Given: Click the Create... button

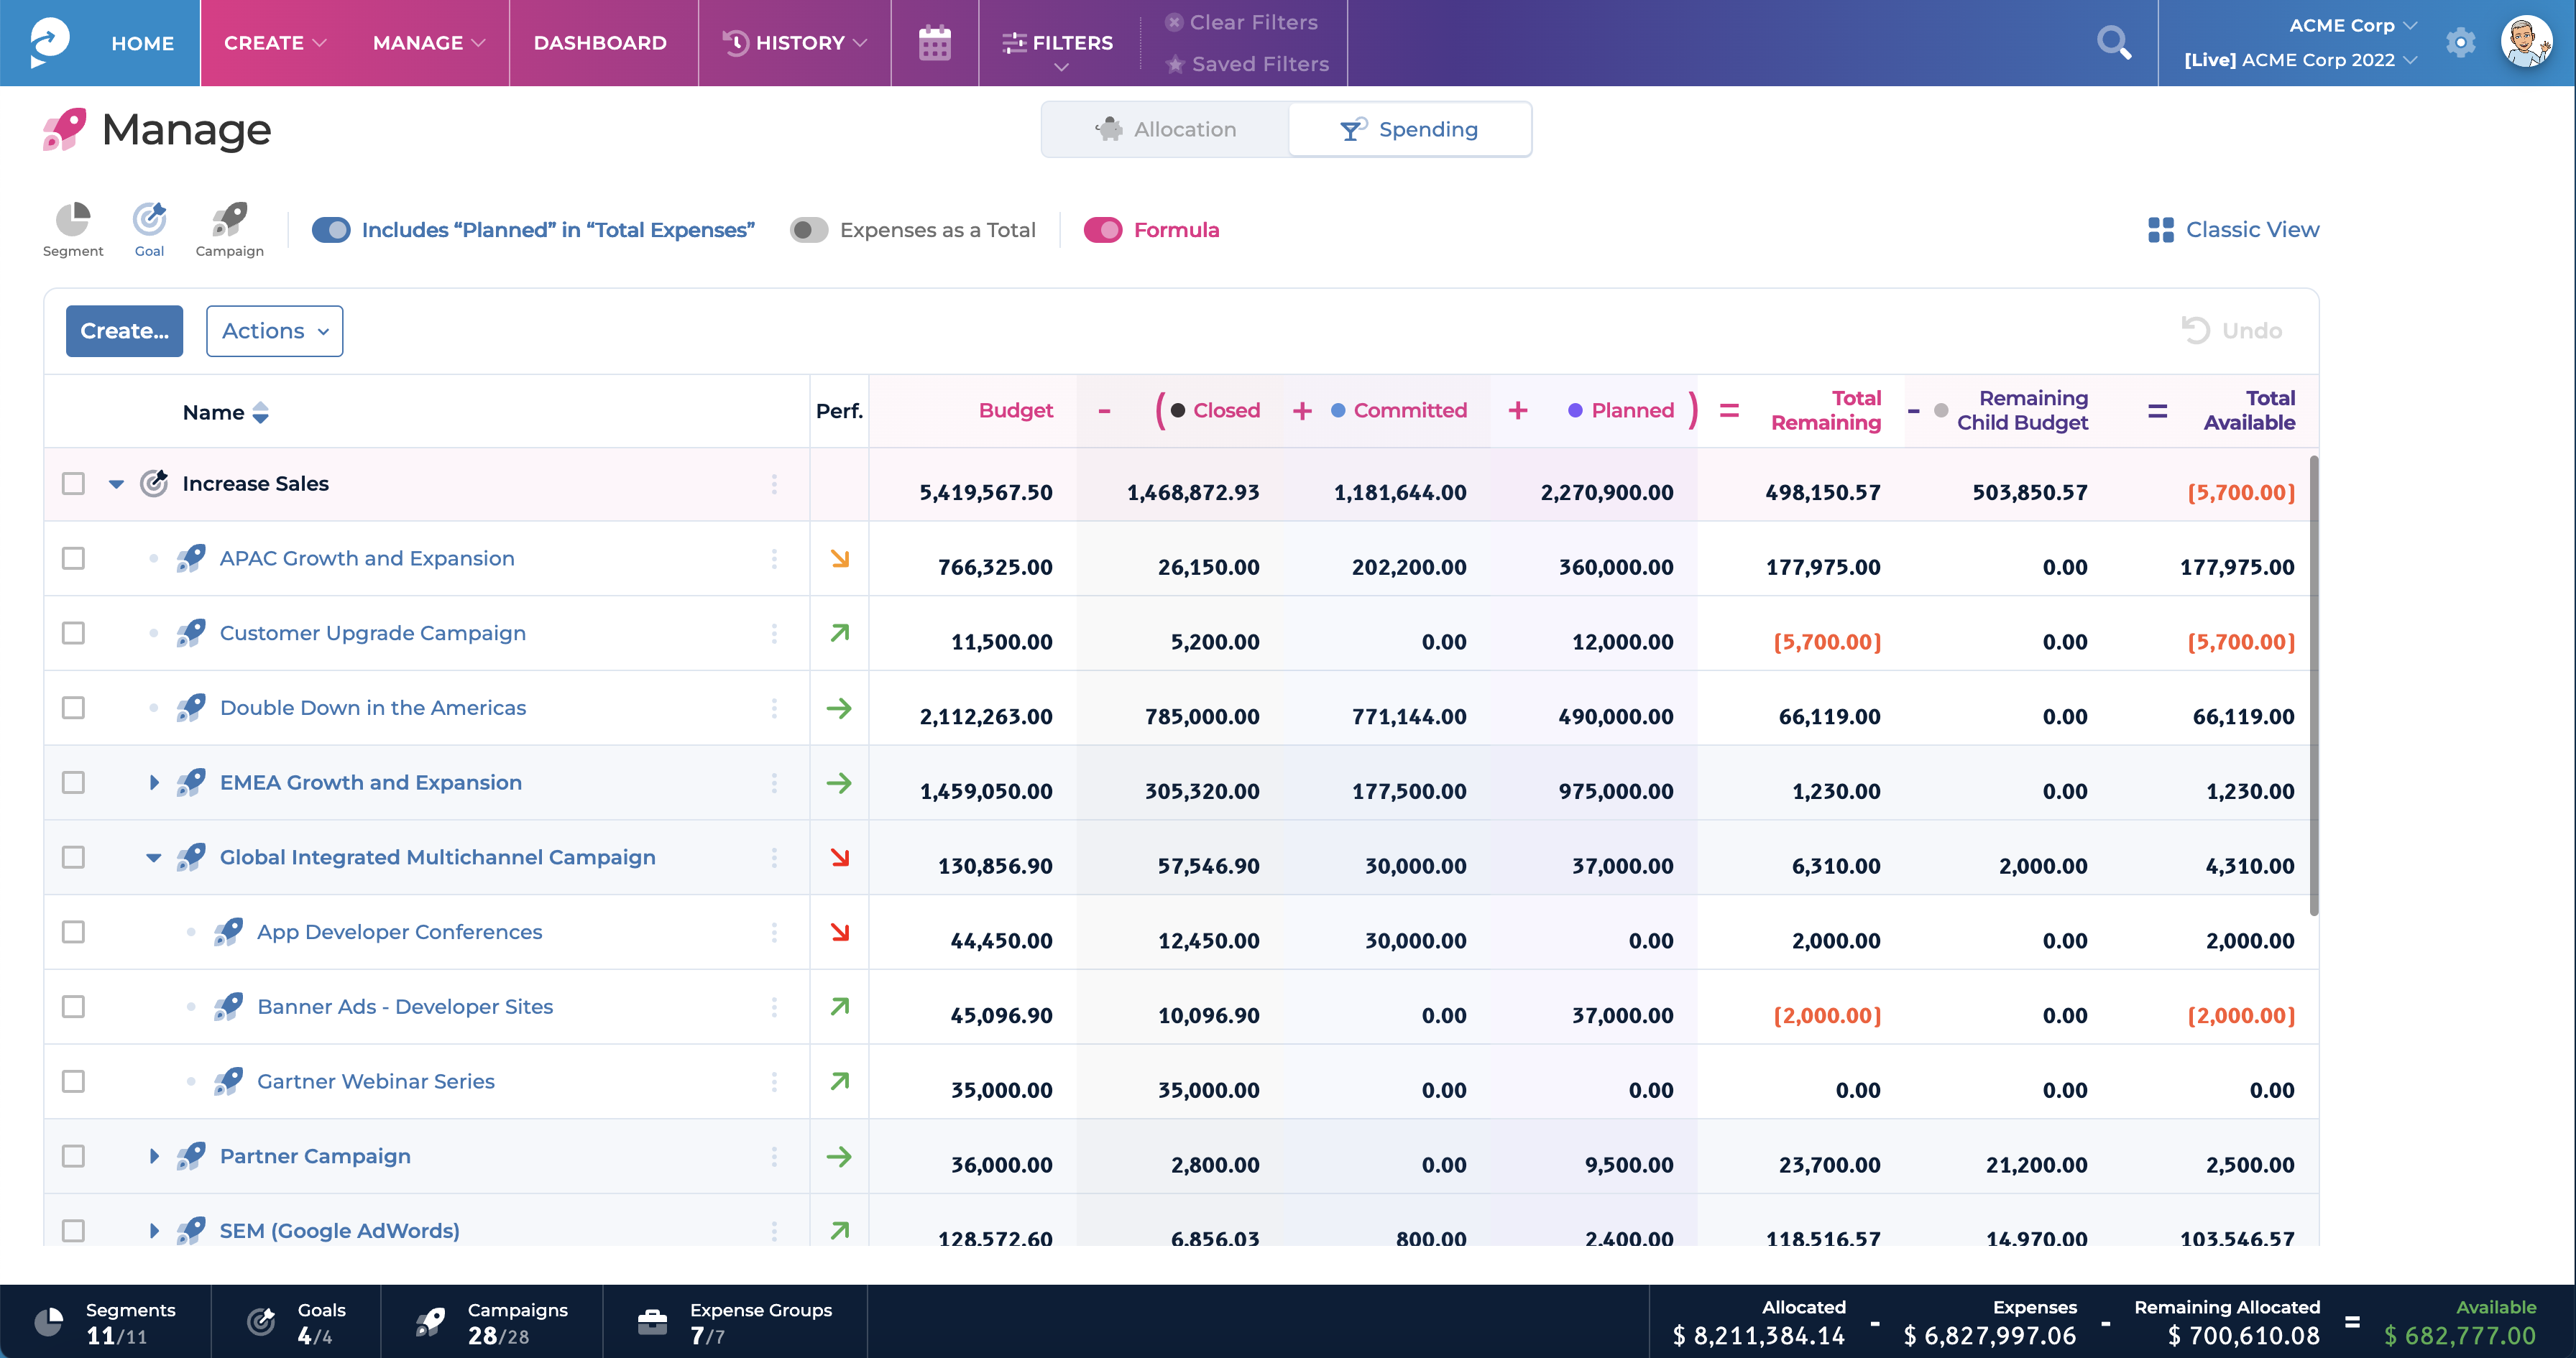Looking at the screenshot, I should coord(124,331).
